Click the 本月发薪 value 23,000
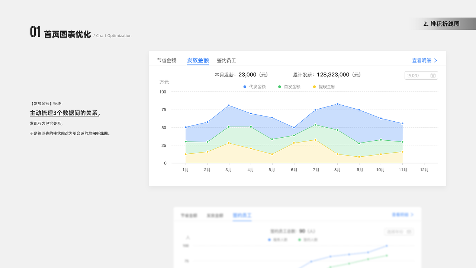Image resolution: width=476 pixels, height=268 pixels. coord(247,74)
